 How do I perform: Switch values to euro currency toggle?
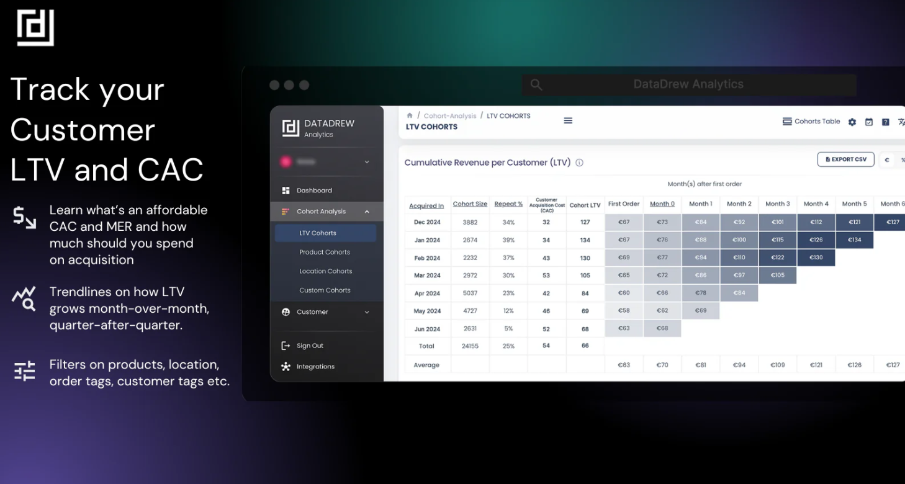tap(887, 160)
